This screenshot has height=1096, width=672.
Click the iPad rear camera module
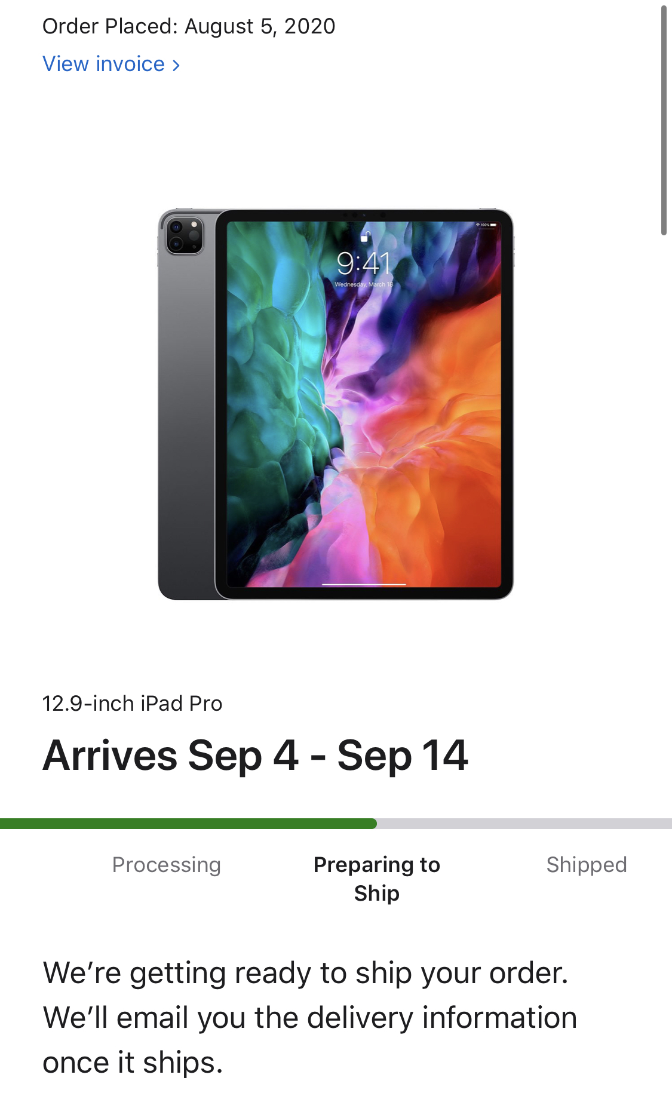tap(184, 236)
